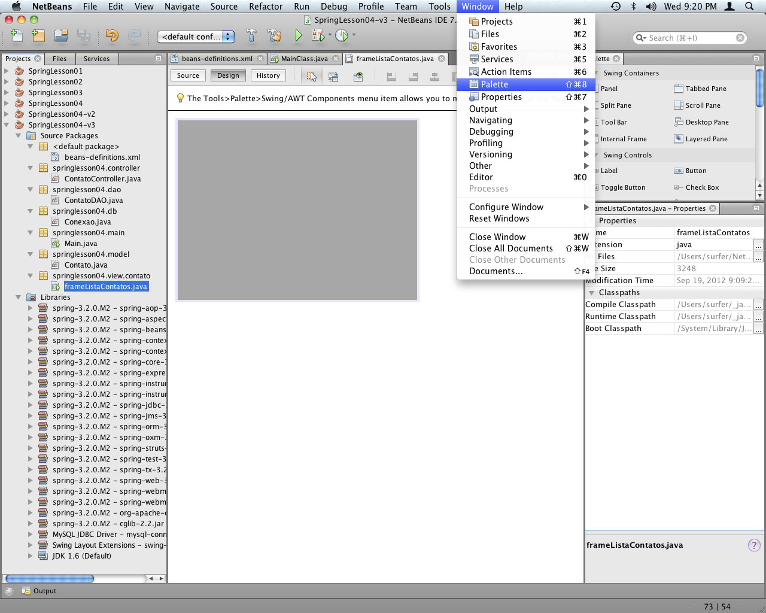Select the Source view toggle
This screenshot has height=613, width=766.
coord(188,75)
